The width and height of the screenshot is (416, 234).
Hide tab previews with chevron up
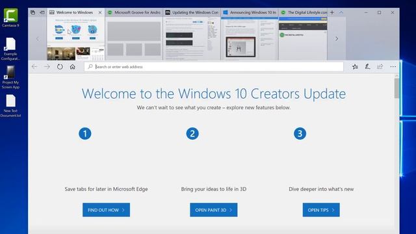[341, 12]
